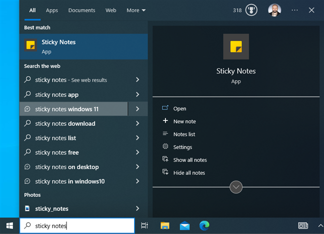
Task: Expand the 'sticky notes in windows10' arrow
Action: [x=137, y=181]
